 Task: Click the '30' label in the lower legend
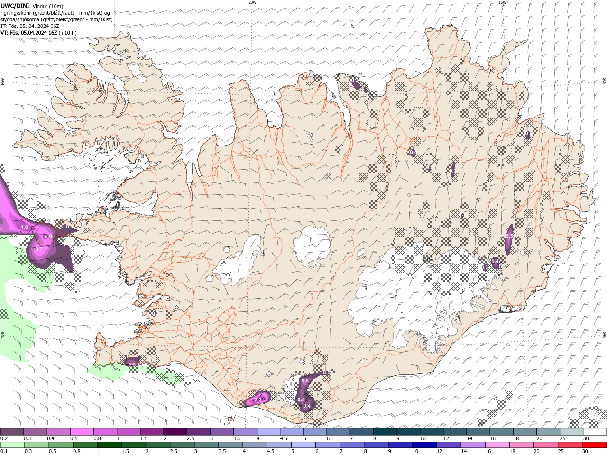tap(586, 452)
